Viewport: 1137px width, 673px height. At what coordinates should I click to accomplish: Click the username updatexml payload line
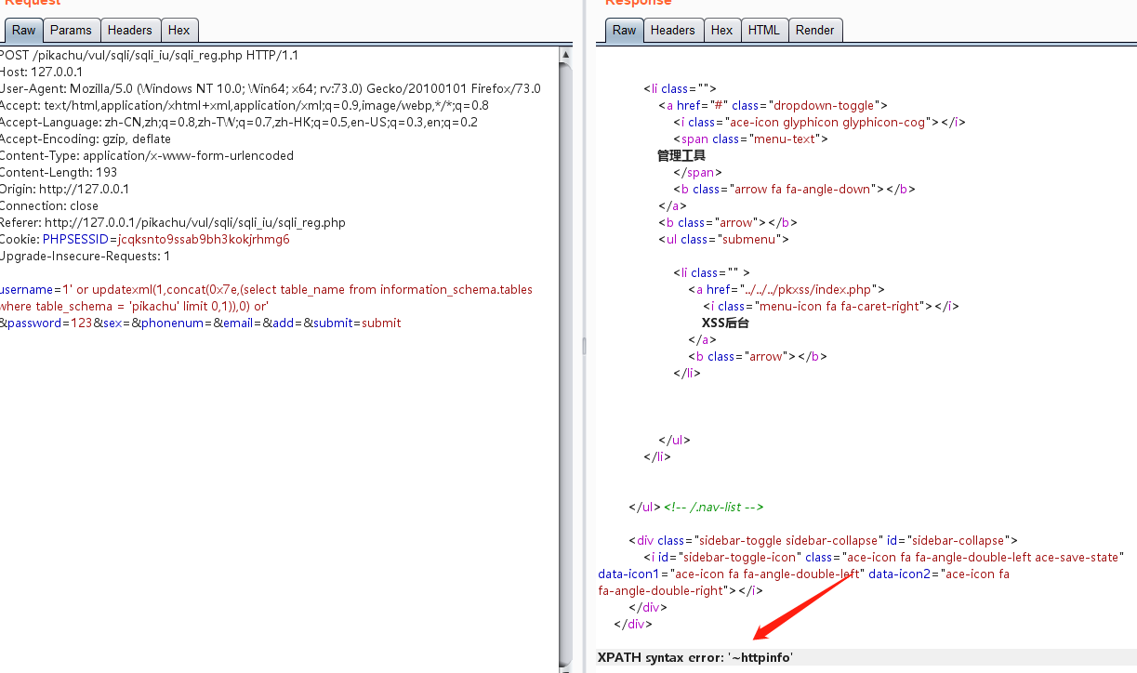266,289
